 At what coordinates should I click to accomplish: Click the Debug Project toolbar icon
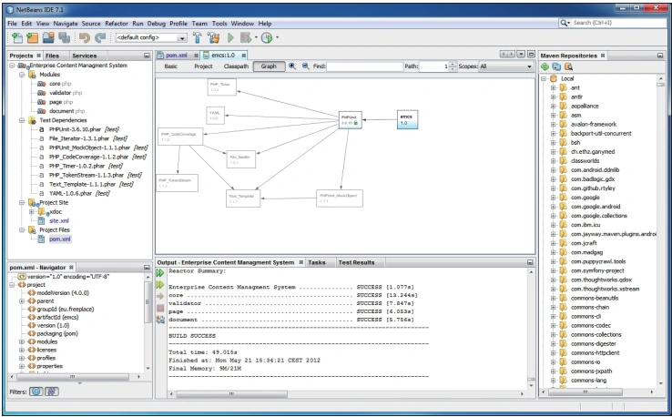(246, 37)
